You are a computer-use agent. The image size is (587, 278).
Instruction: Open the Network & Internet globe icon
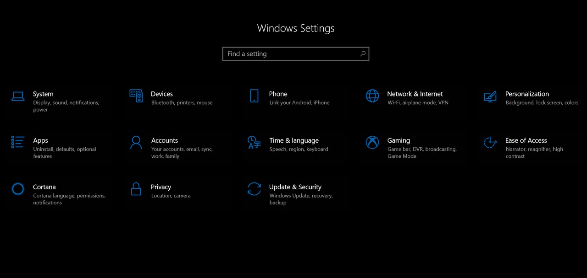tap(372, 96)
